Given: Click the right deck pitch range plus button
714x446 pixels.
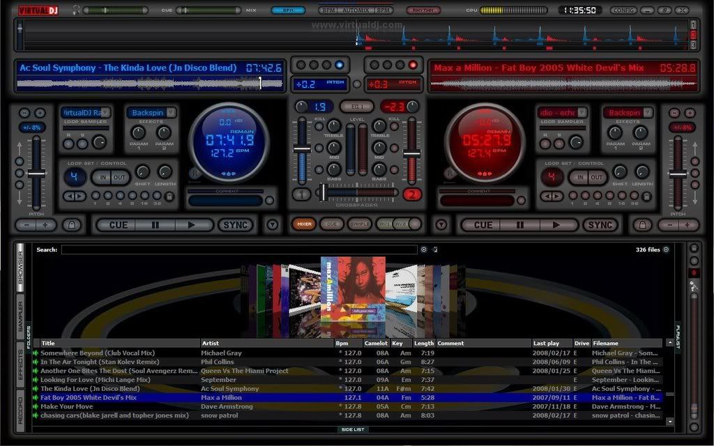Looking at the screenshot, I should click(x=690, y=114).
